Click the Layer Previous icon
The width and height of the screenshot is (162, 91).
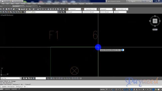[x=61, y=12]
